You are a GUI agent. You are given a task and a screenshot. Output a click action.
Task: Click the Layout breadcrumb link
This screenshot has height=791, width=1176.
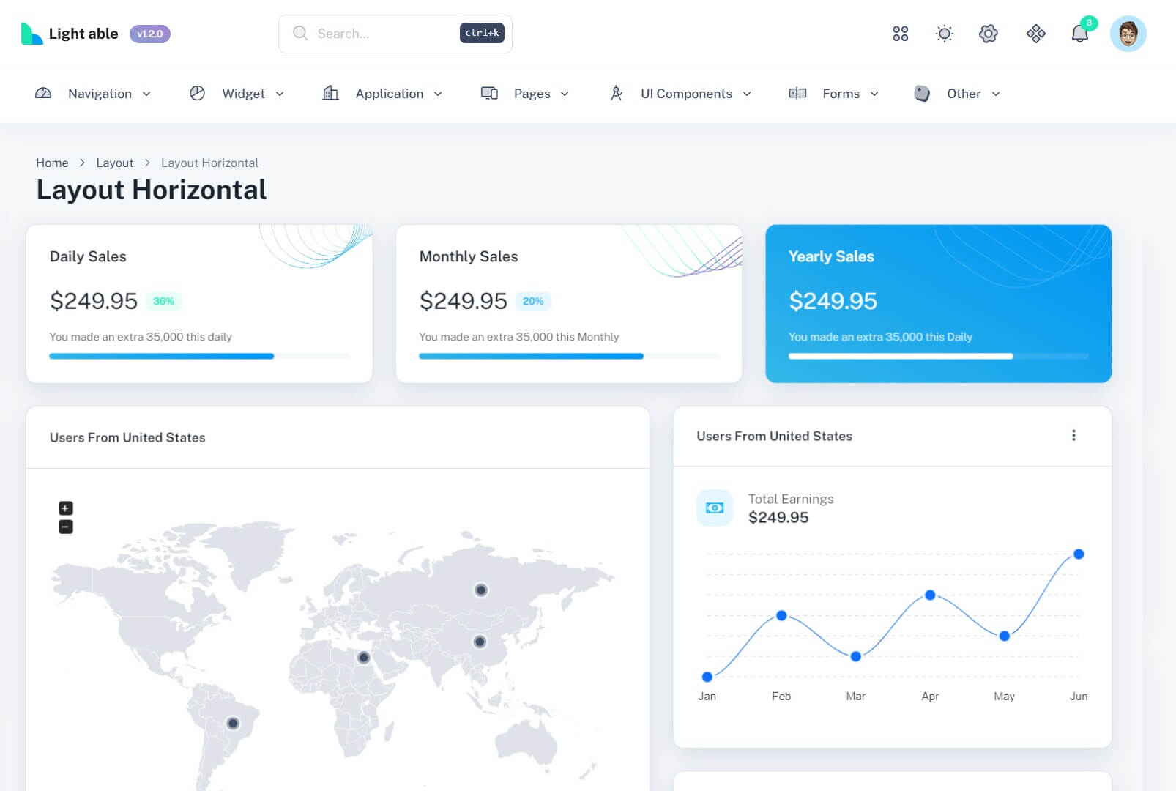(x=114, y=163)
